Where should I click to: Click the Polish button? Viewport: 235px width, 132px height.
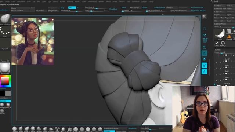coord(124,7)
